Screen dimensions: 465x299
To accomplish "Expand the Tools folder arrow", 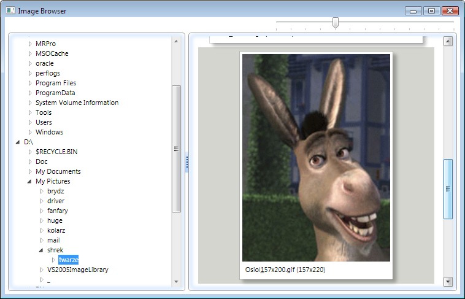I will click(x=30, y=112).
